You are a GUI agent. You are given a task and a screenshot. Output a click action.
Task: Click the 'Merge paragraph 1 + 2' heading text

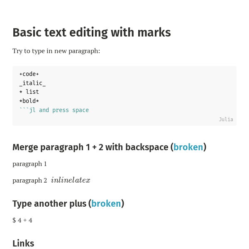(58, 147)
